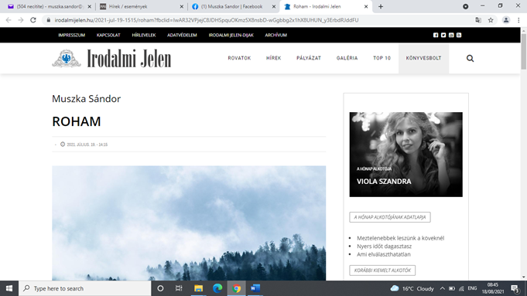Click the Viola Szandra featured photo
Image resolution: width=527 pixels, height=296 pixels.
(406, 155)
